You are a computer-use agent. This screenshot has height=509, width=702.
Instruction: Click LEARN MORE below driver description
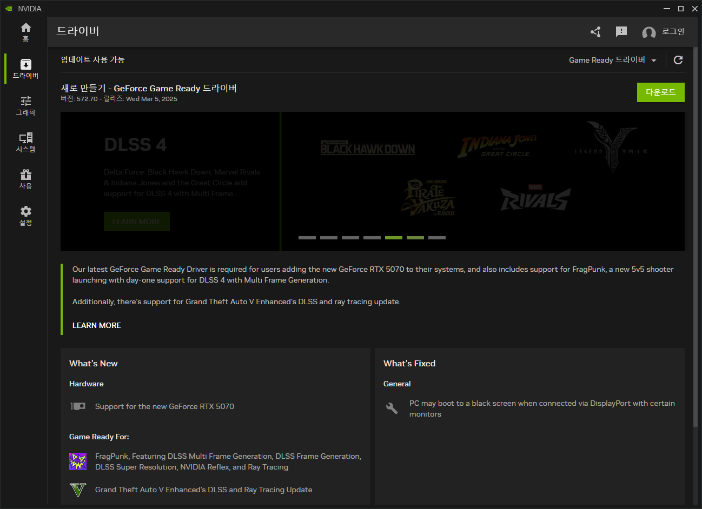[x=97, y=325]
